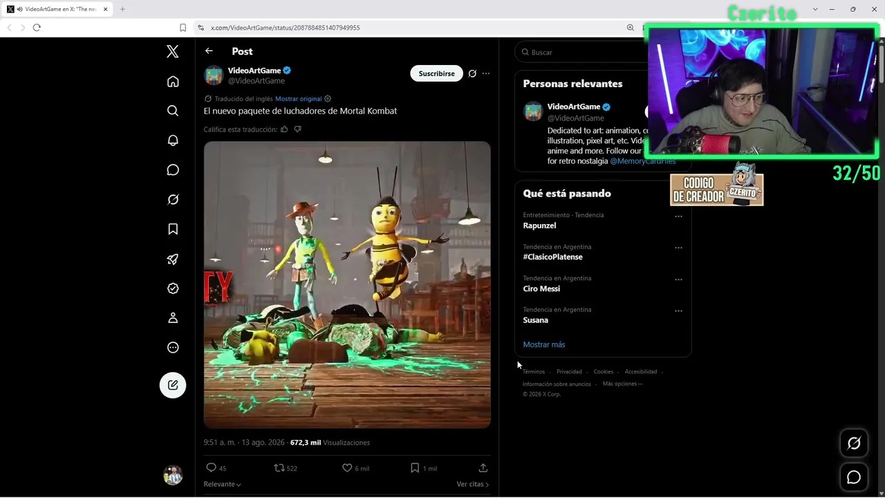Open translation settings gear icon
This screenshot has width=885, height=498.
point(328,99)
